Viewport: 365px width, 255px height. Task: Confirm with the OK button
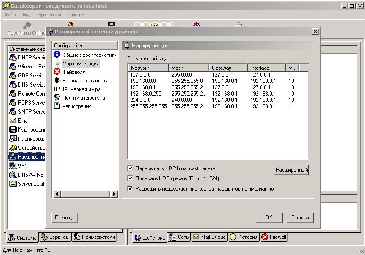pos(269,218)
